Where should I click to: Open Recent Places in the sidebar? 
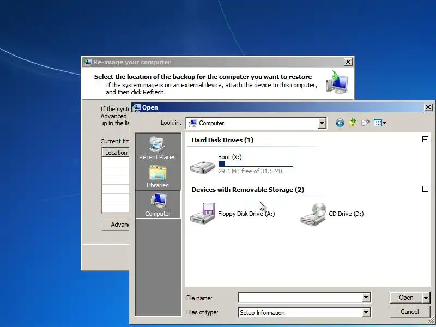(158, 148)
